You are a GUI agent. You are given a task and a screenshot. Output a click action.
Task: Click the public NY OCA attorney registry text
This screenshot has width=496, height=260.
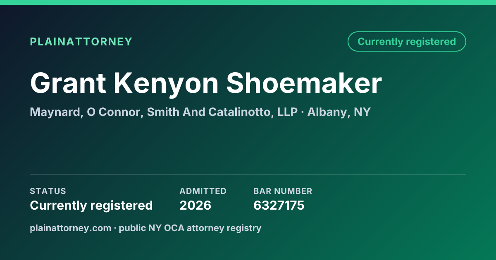coord(190,228)
